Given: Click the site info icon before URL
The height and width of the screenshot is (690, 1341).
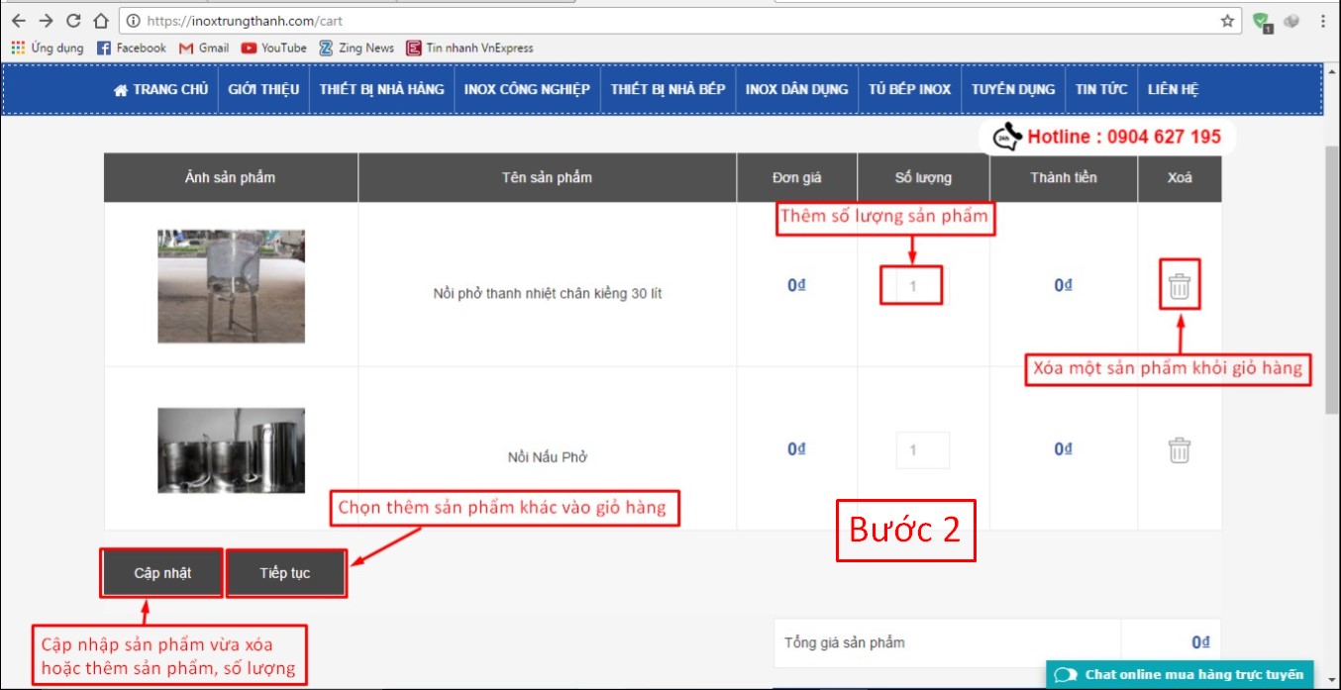Looking at the screenshot, I should (134, 21).
